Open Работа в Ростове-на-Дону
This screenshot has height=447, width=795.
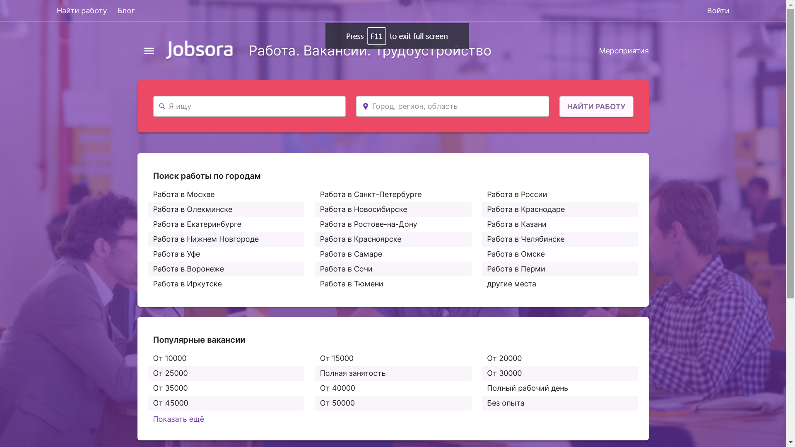click(369, 224)
